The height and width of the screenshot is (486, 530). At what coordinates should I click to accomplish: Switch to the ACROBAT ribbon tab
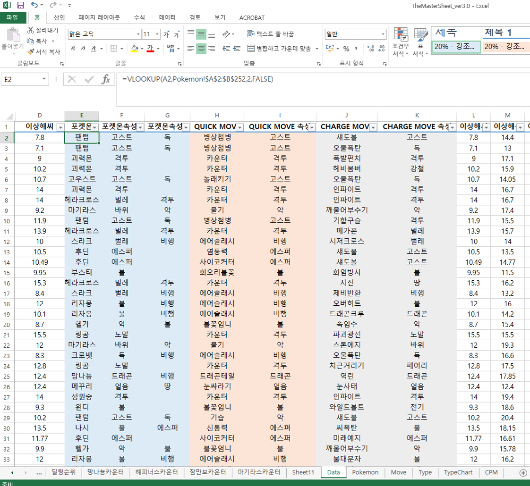click(x=252, y=17)
